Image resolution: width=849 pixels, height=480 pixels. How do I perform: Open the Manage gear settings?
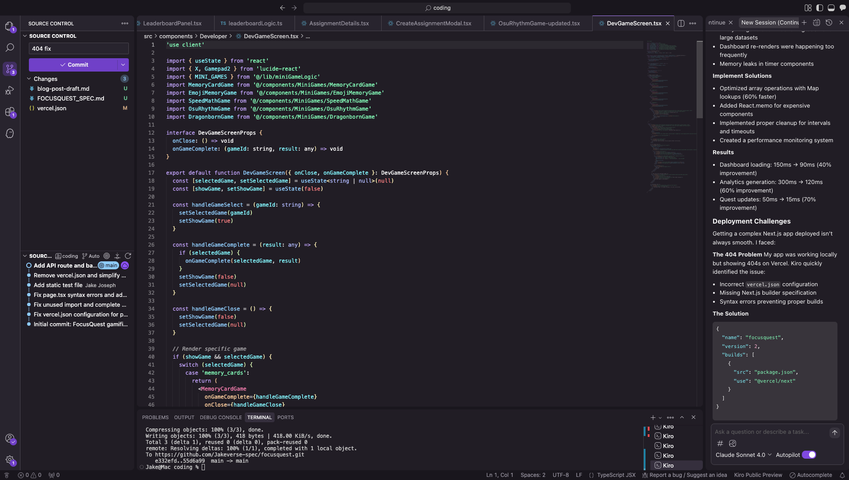[9, 460]
